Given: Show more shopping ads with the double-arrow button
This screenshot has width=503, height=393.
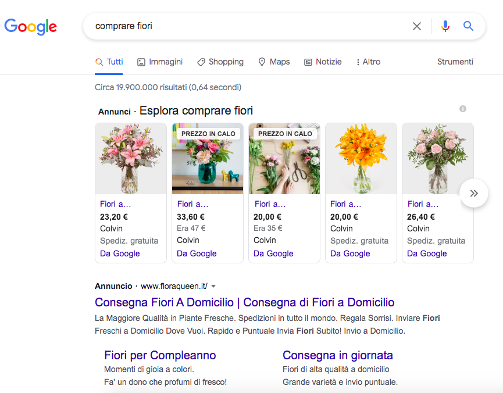Looking at the screenshot, I should [x=474, y=193].
